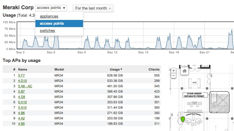Click the 'Top APs by usage' heading
Image resolution: width=234 pixels, height=131 pixels.
click(x=22, y=60)
